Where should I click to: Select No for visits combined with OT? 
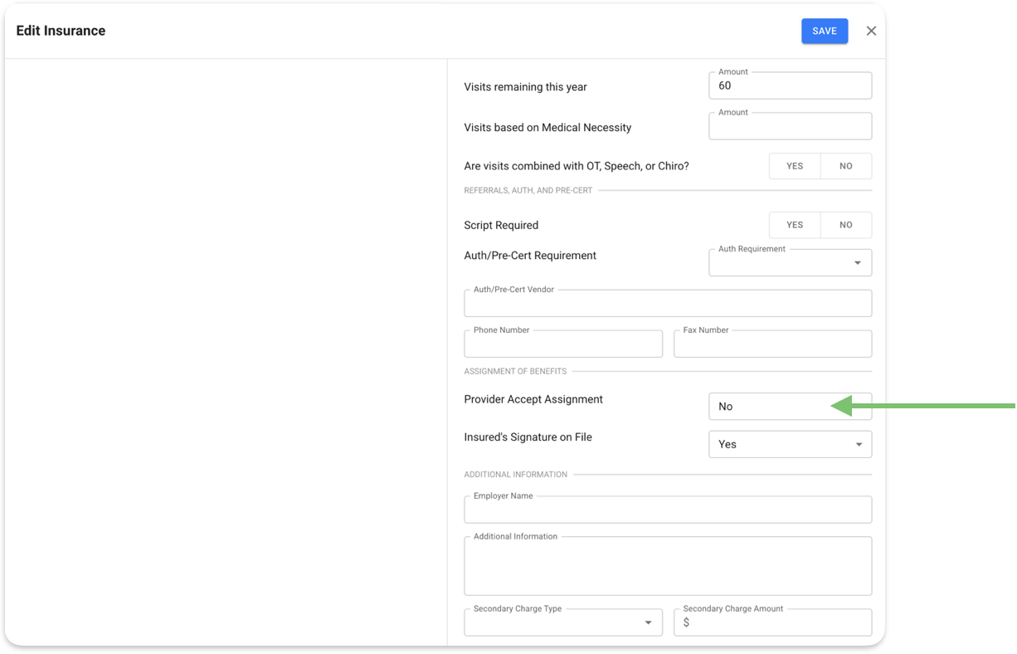[845, 166]
